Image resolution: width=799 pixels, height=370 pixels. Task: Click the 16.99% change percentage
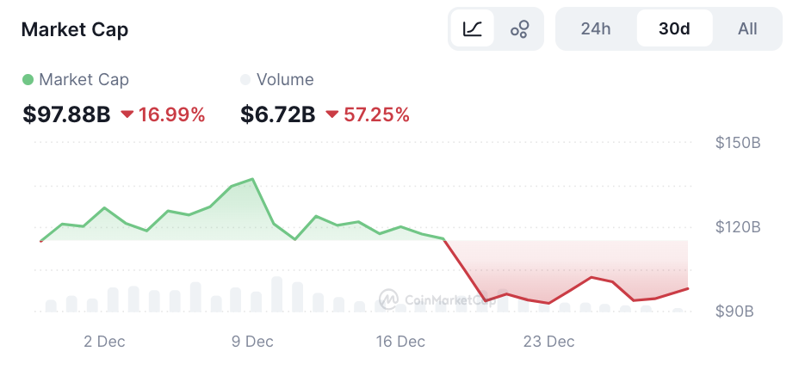coord(171,114)
